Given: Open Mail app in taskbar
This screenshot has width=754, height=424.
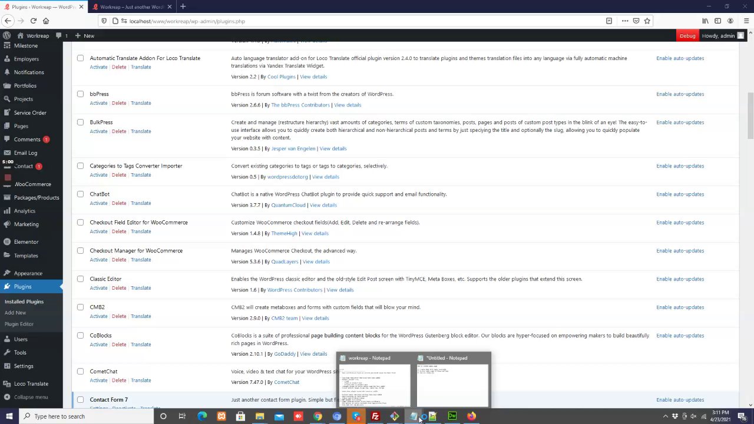Looking at the screenshot, I should (279, 416).
